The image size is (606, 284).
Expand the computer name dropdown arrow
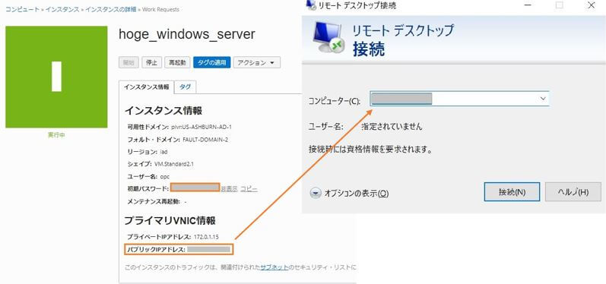coord(543,99)
